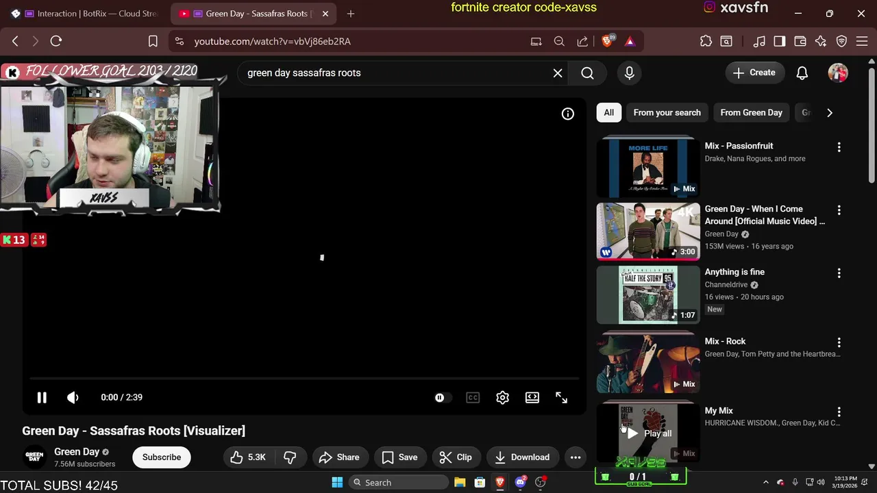This screenshot has width=877, height=493.
Task: Open YouTube notifications bell
Action: point(802,73)
